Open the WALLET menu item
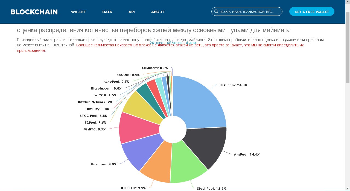 point(78,12)
